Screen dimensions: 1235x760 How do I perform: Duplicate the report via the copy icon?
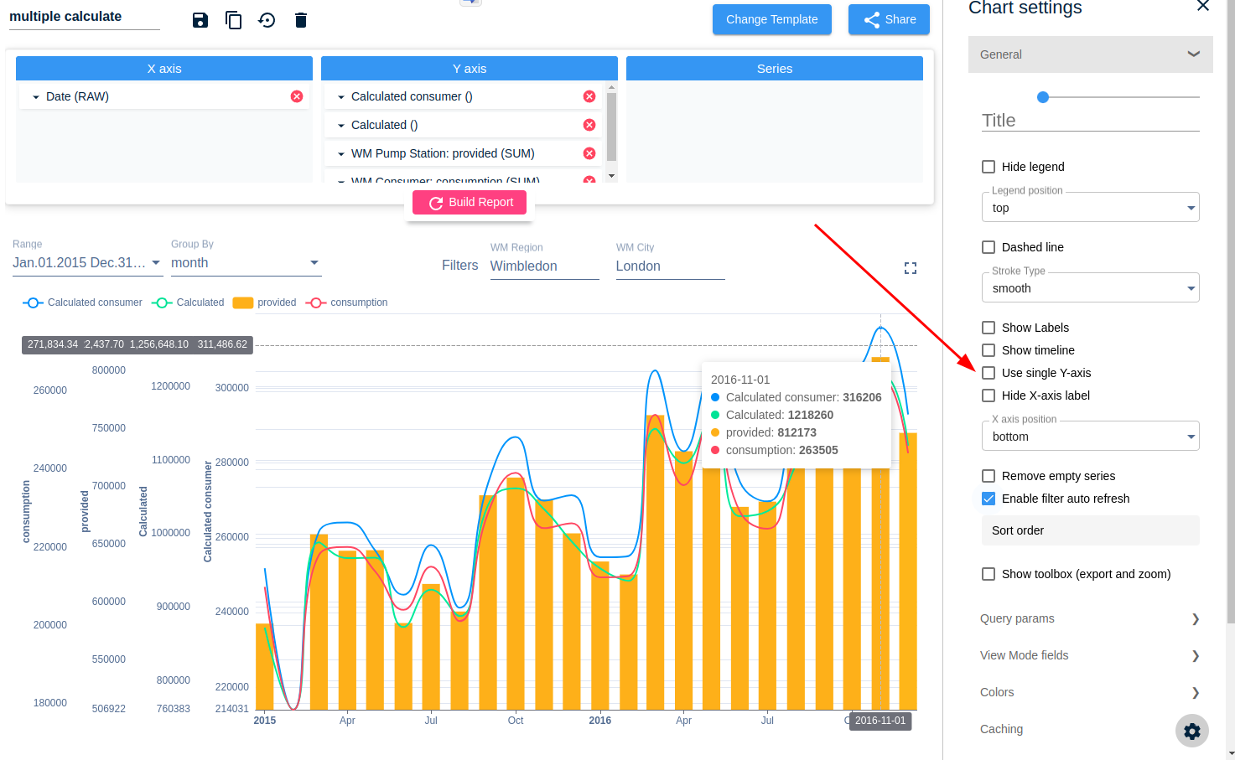(233, 19)
